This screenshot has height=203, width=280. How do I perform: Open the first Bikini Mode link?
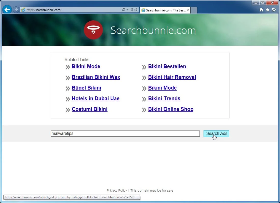pos(86,66)
